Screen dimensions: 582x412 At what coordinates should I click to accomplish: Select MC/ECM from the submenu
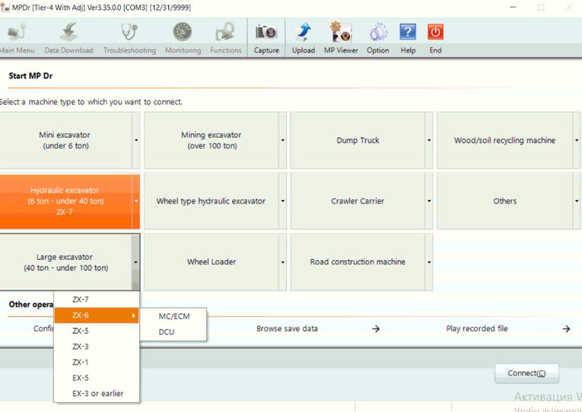[x=174, y=316]
